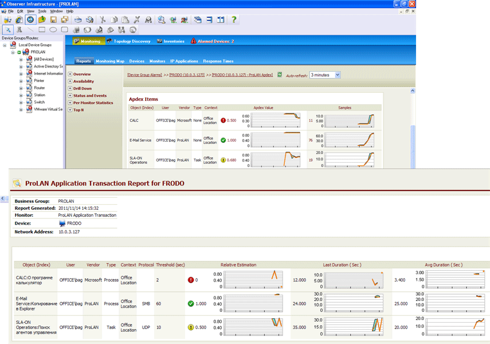This screenshot has width=490, height=344.
Task: Click the Samples chart in the CALC row
Action: (350, 120)
